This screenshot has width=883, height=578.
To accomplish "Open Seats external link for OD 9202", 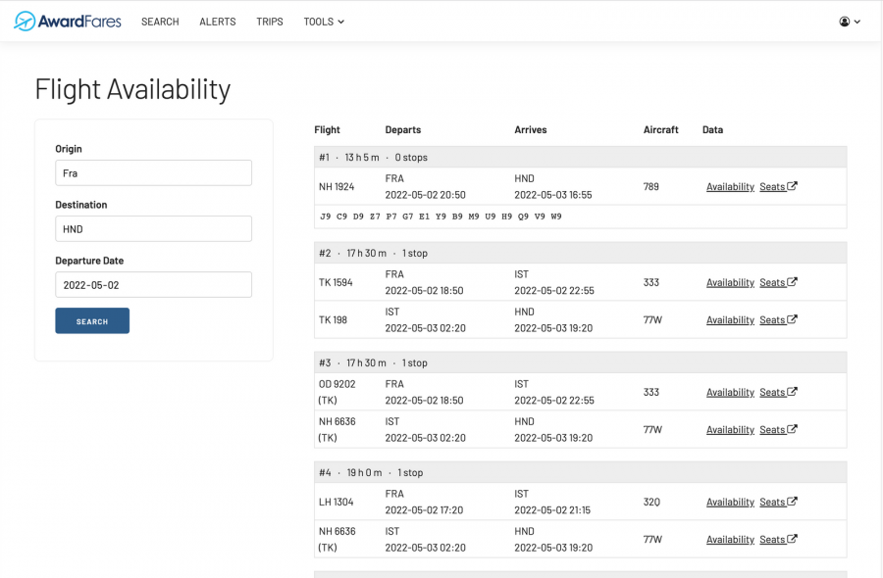I will (778, 393).
